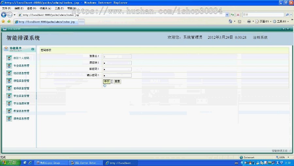Click the 课表信息管理 sidebar icon
Viewport: 294px width, 166px height.
point(9,119)
